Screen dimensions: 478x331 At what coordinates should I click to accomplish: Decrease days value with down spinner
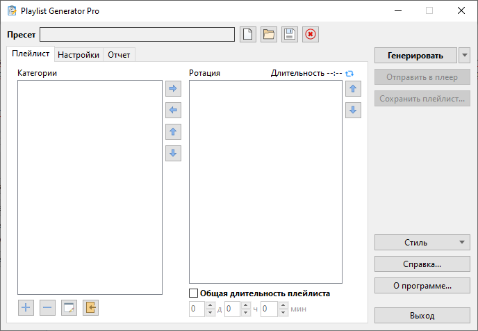coord(210,313)
